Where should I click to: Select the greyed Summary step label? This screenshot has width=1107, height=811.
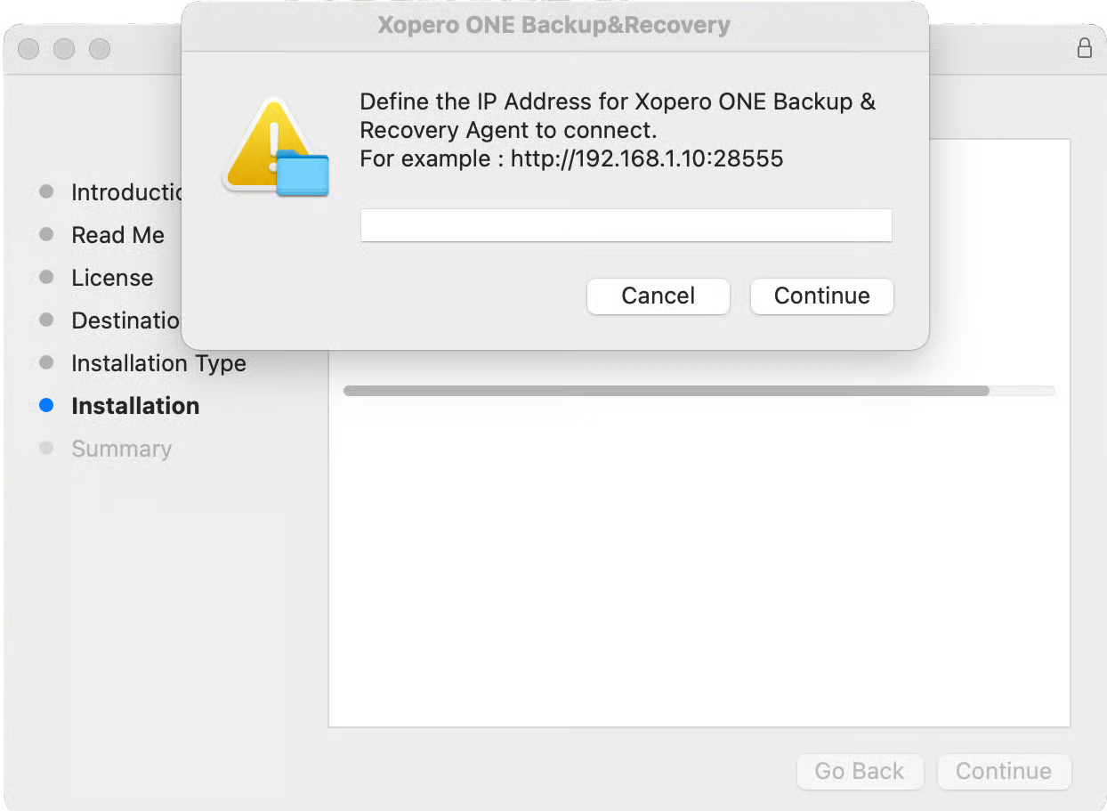click(121, 449)
